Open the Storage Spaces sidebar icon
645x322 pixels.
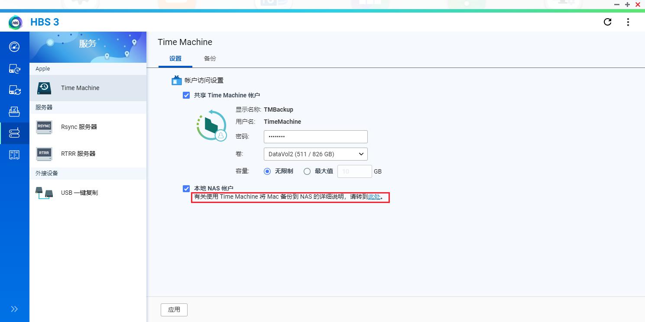click(14, 155)
